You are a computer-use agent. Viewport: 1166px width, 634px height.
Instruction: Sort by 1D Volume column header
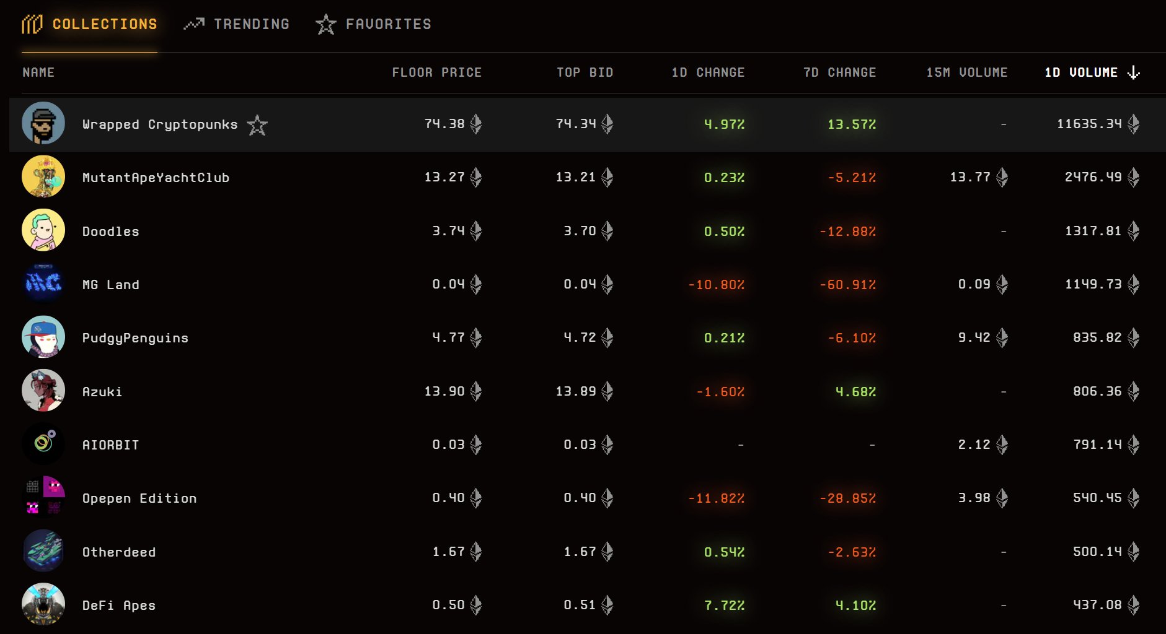[x=1081, y=72]
